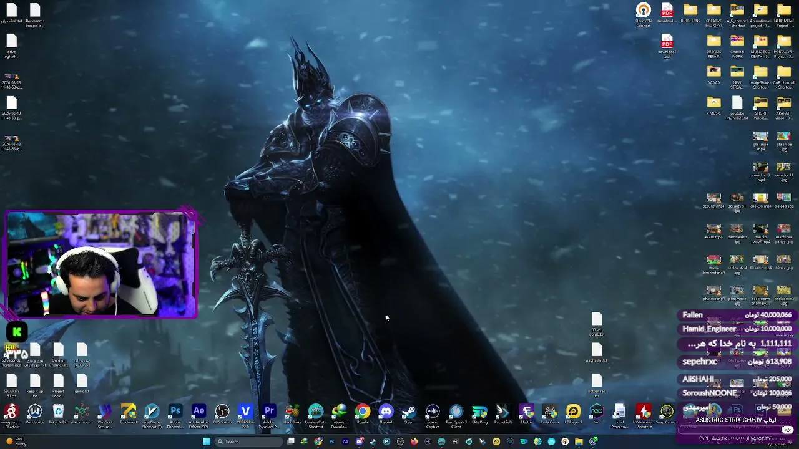Launch the LDPlayer 9 desktop icon
799x449 pixels.
pos(573,415)
